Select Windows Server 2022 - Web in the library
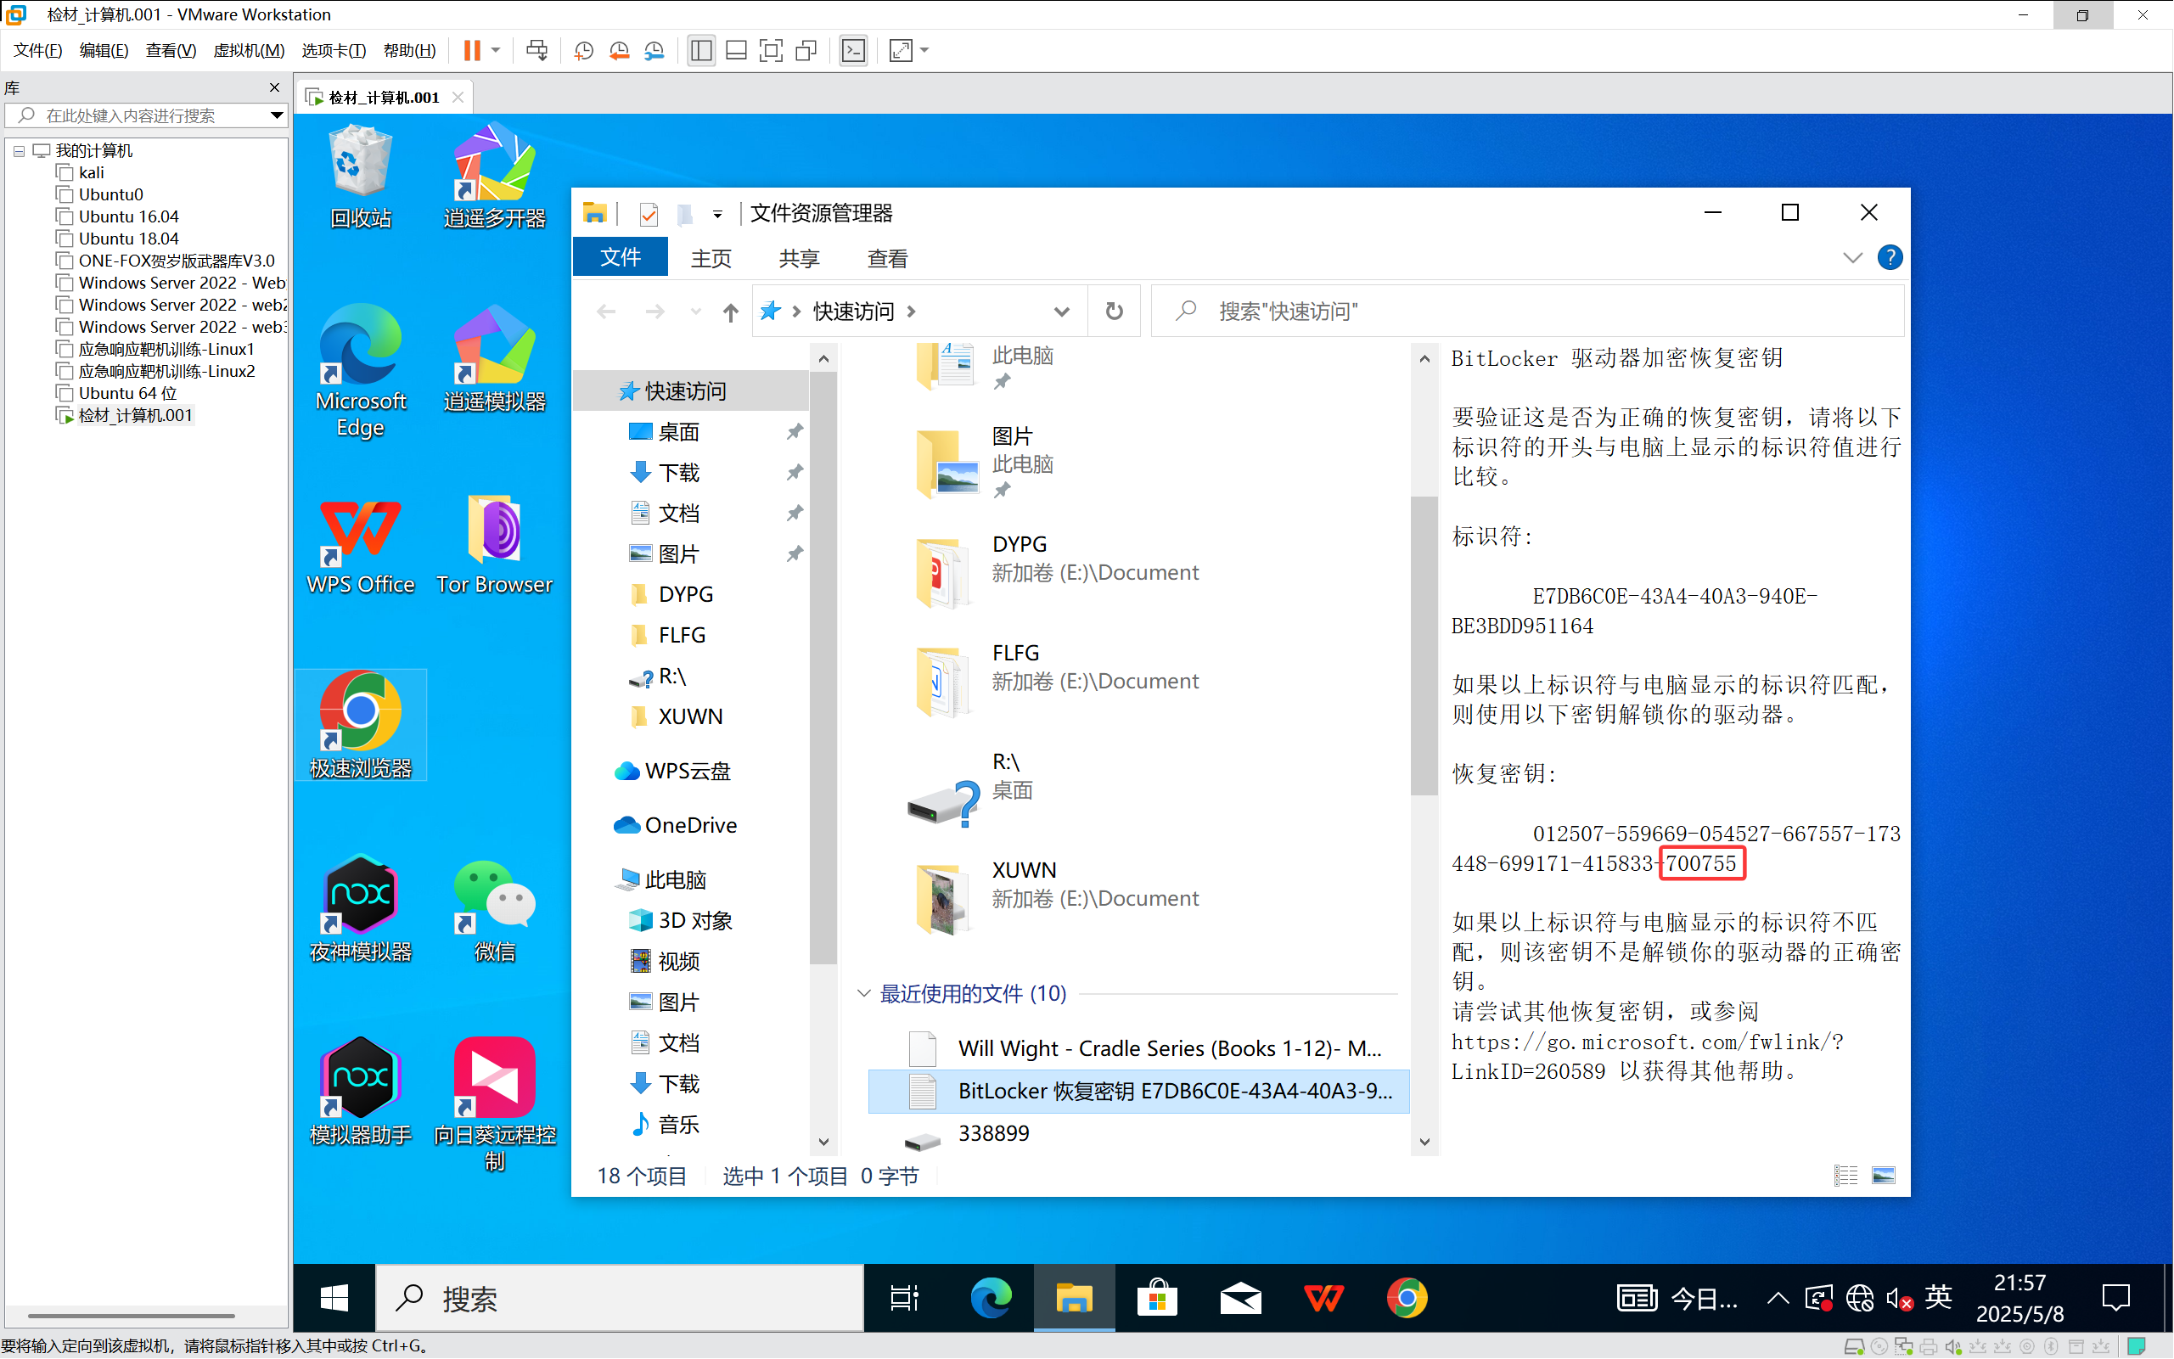The height and width of the screenshot is (1359, 2174). [x=181, y=284]
